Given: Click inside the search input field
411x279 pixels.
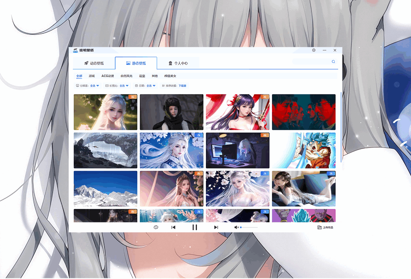Looking at the screenshot, I should (x=312, y=62).
